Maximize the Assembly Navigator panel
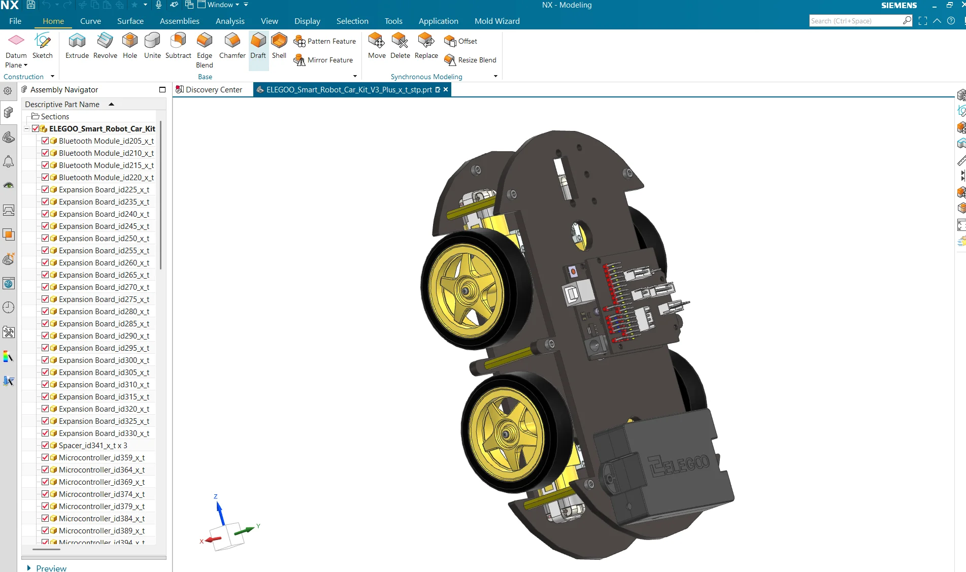Screen dimensions: 966x572 click(x=162, y=90)
